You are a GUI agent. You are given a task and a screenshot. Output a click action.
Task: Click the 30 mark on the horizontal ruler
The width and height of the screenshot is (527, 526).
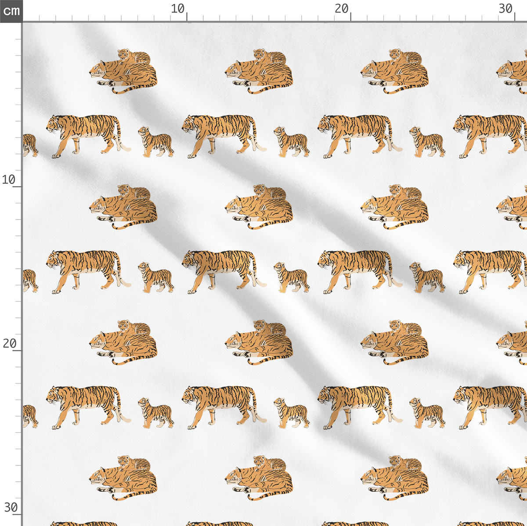coord(506,9)
